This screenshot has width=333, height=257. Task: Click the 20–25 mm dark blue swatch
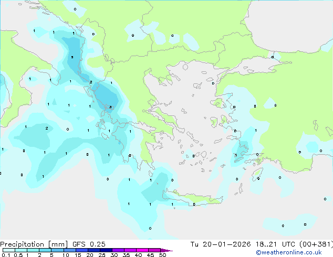pos(93,250)
